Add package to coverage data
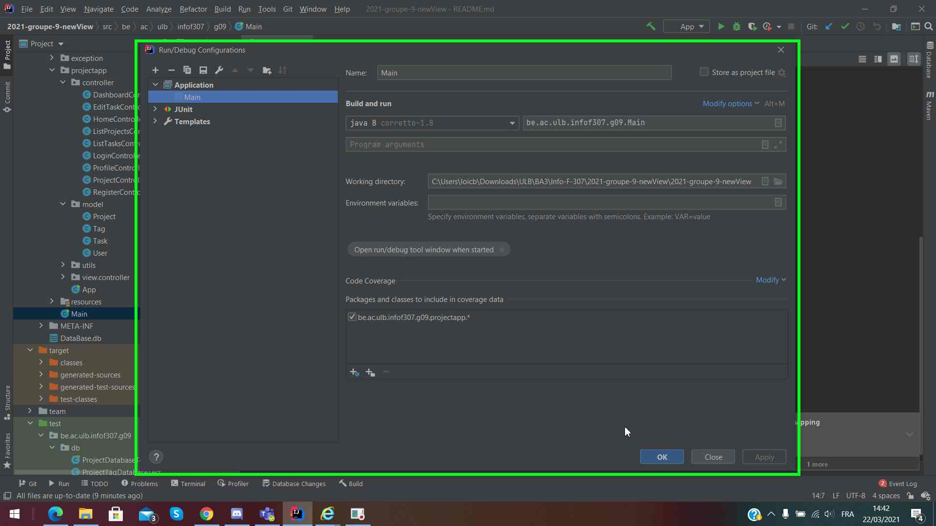Image resolution: width=936 pixels, height=526 pixels. 370,373
